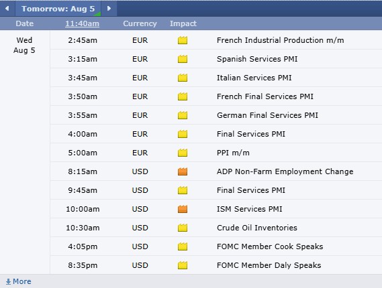Open USD Final Services PMI event at 9:45am

click(x=251, y=190)
